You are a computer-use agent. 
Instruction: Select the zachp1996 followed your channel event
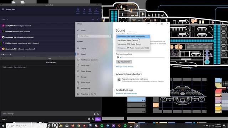click(38, 26)
